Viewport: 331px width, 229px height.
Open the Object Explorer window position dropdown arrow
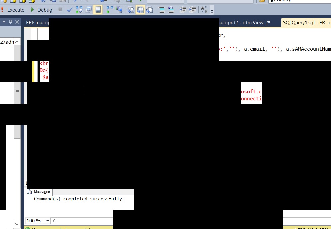[x=4, y=22]
